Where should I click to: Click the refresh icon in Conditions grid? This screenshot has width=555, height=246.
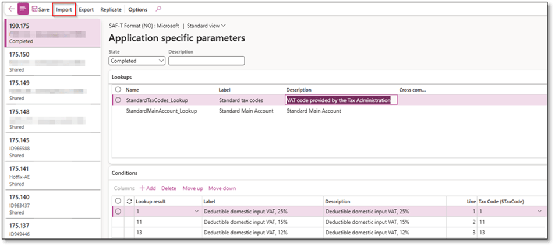[129, 201]
